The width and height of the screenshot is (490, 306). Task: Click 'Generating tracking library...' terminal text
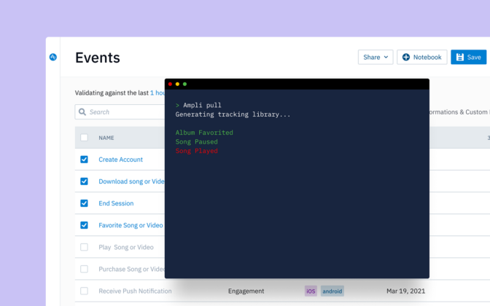(233, 114)
